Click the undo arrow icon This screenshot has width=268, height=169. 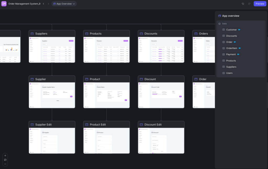[243, 4]
